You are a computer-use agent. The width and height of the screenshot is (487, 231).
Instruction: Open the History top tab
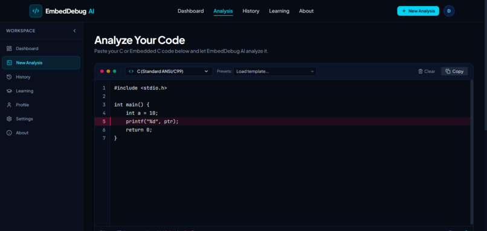(x=251, y=11)
